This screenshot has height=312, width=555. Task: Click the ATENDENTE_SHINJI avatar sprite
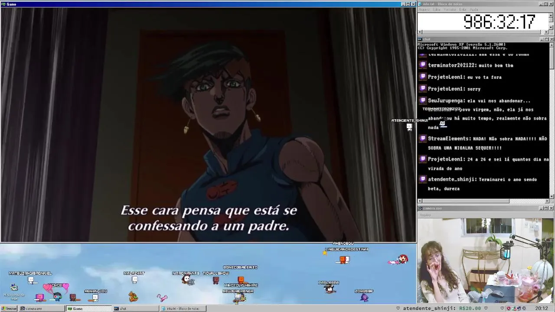(x=409, y=127)
